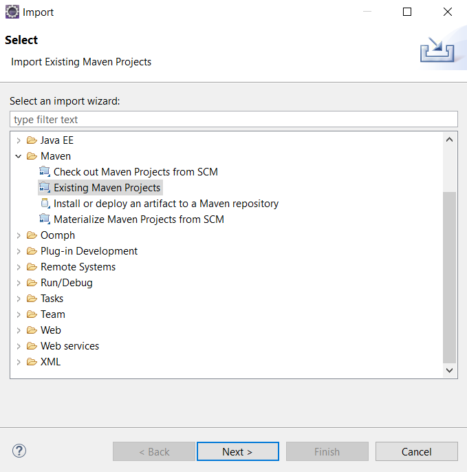The image size is (467, 472).
Task: Select the Plug-in Development label
Action: [x=89, y=251]
